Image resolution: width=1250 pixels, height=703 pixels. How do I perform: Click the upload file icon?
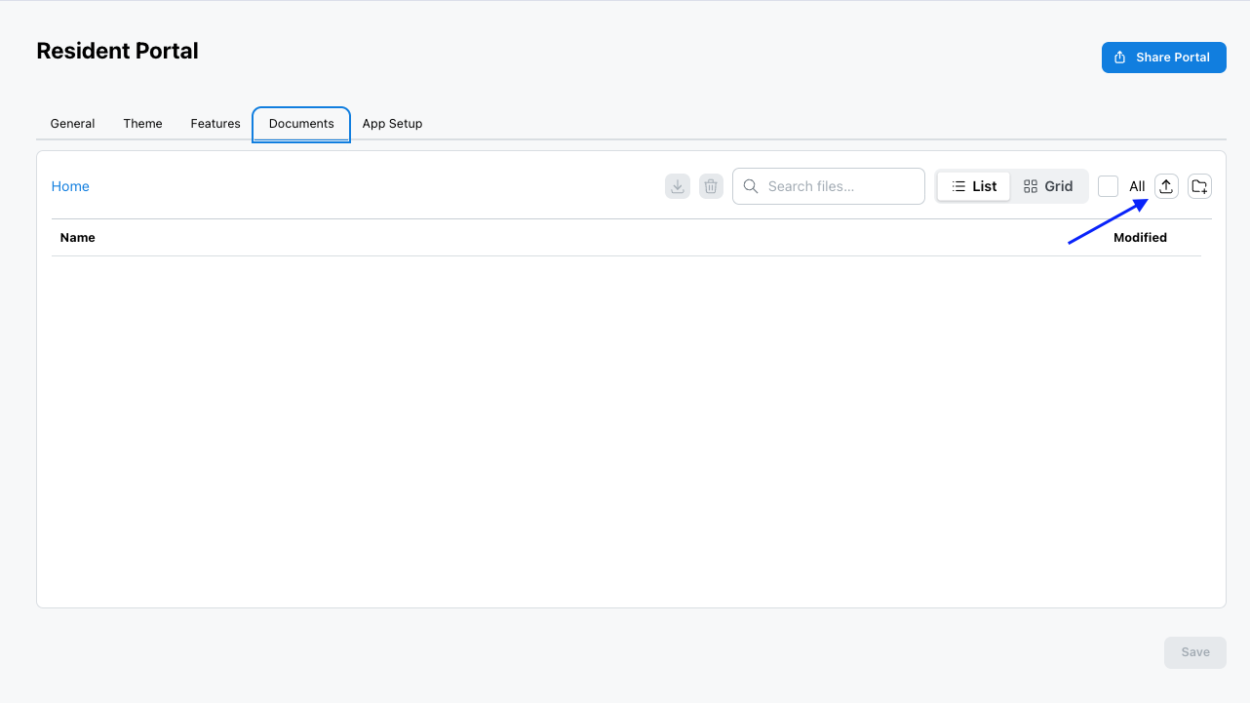tap(1166, 186)
